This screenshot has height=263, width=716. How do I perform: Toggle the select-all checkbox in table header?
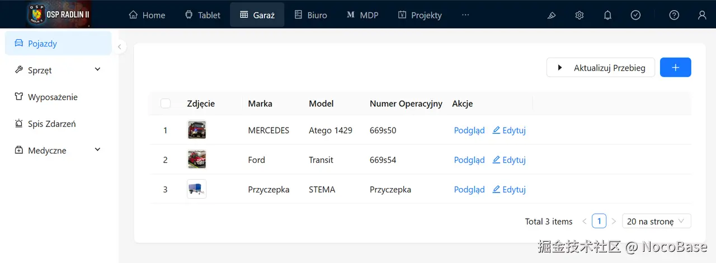click(x=166, y=104)
